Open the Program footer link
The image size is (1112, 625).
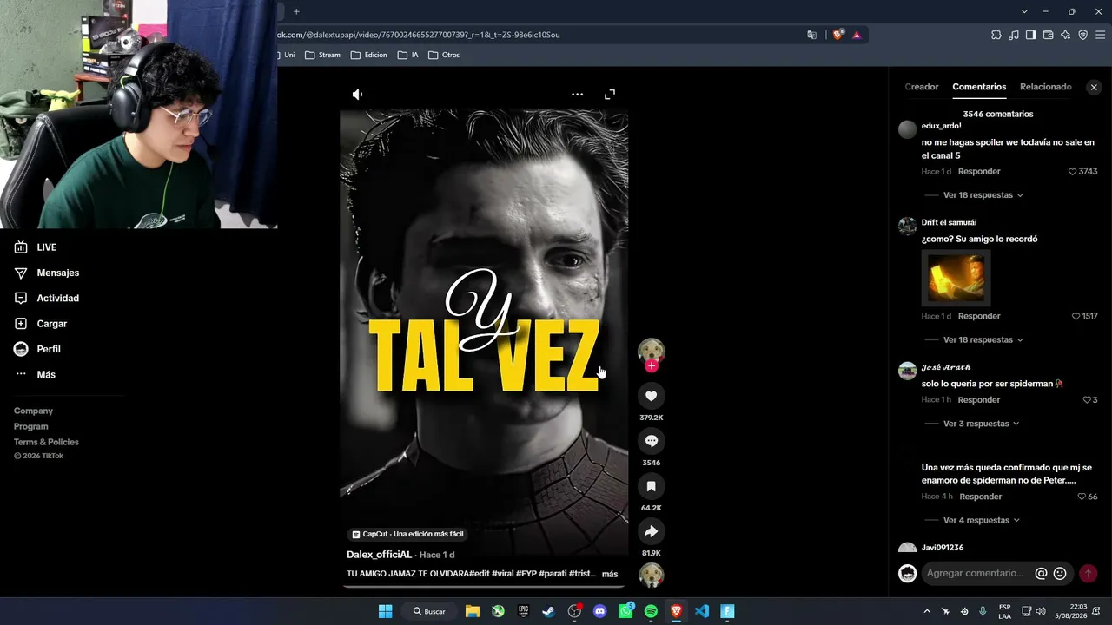point(31,427)
